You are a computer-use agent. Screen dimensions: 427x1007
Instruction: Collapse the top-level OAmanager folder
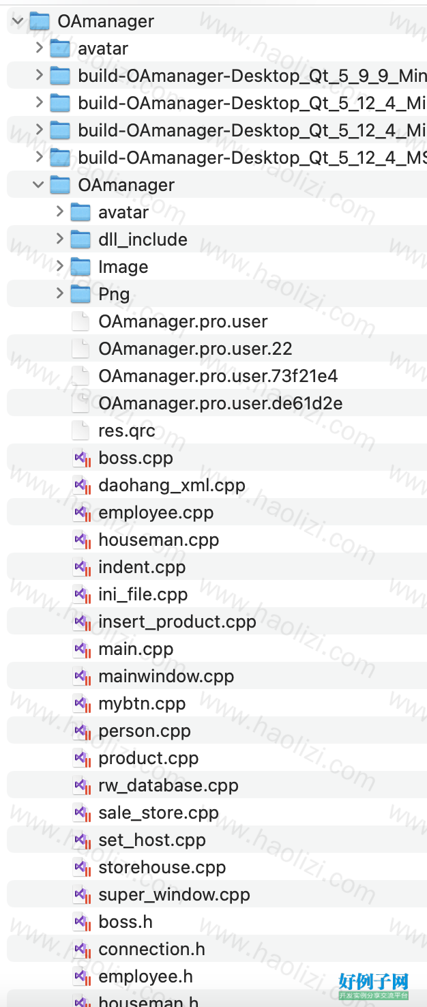coord(18,21)
